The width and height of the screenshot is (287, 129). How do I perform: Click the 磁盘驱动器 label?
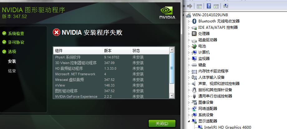(208, 40)
